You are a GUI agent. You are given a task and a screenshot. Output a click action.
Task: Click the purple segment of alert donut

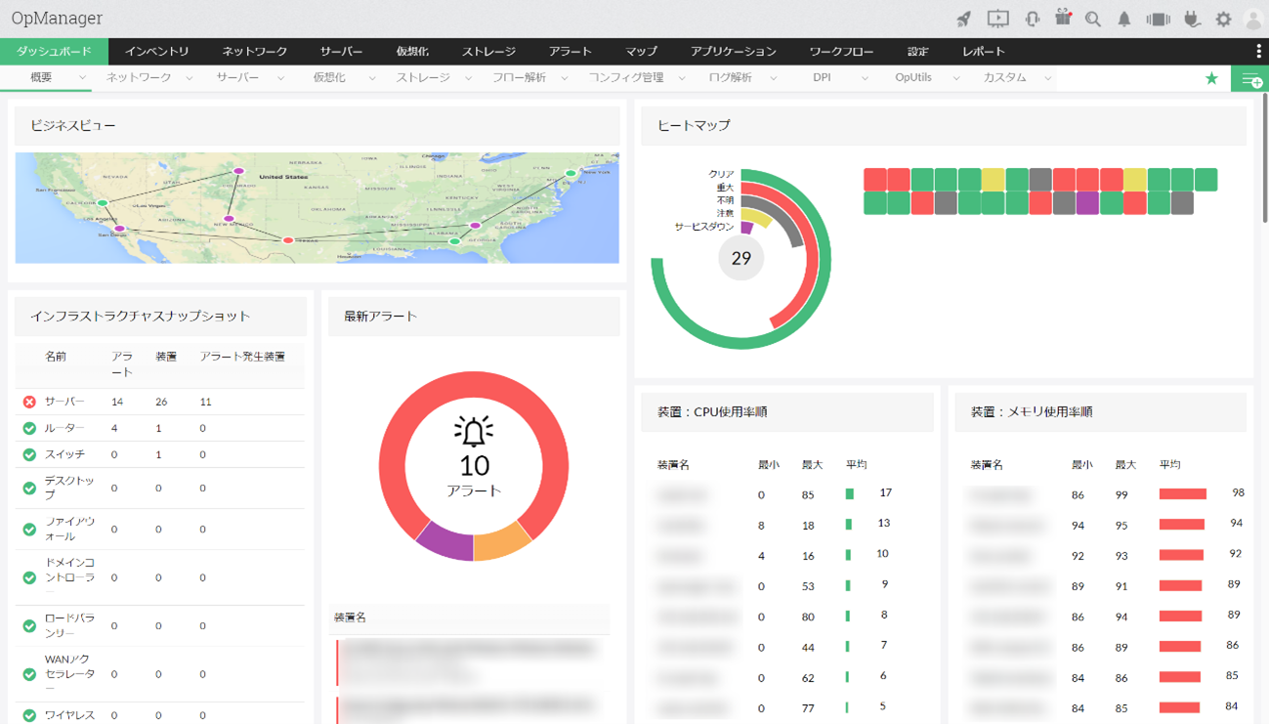[444, 539]
